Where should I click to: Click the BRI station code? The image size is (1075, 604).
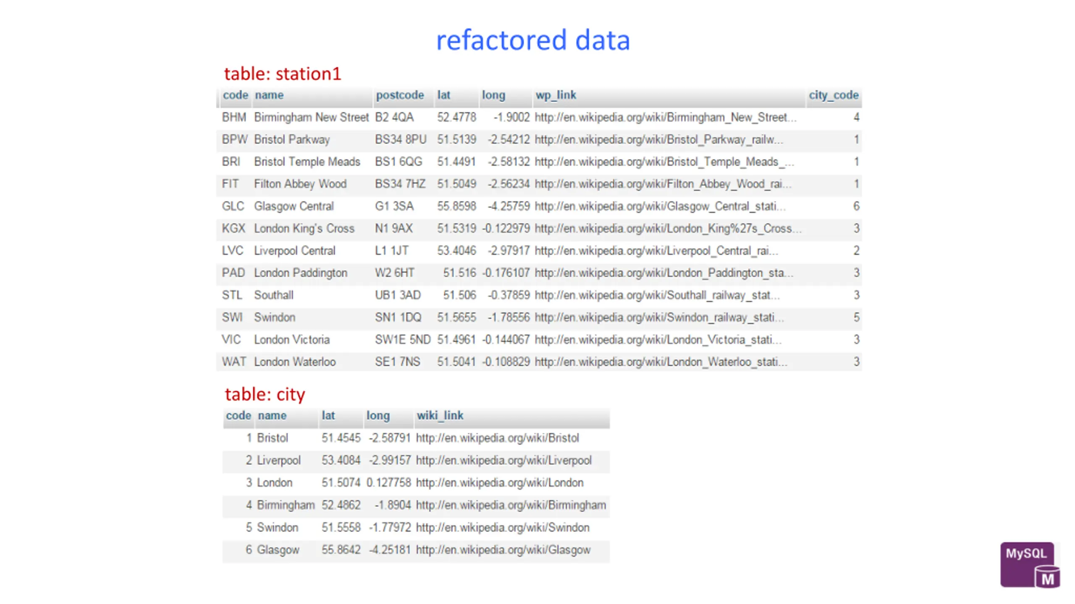click(231, 161)
